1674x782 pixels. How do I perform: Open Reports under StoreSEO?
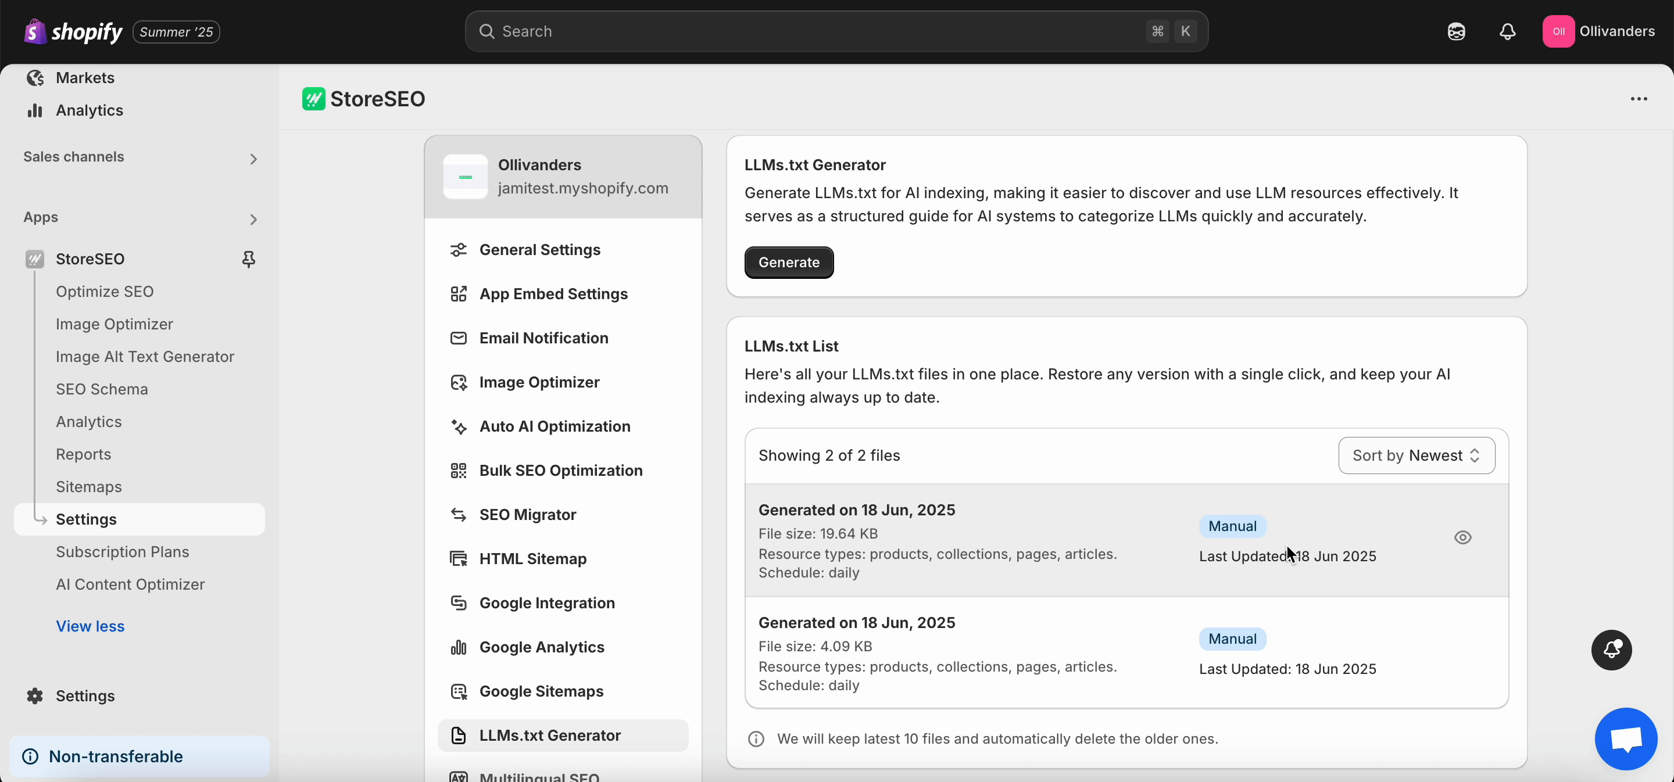pyautogui.click(x=83, y=455)
